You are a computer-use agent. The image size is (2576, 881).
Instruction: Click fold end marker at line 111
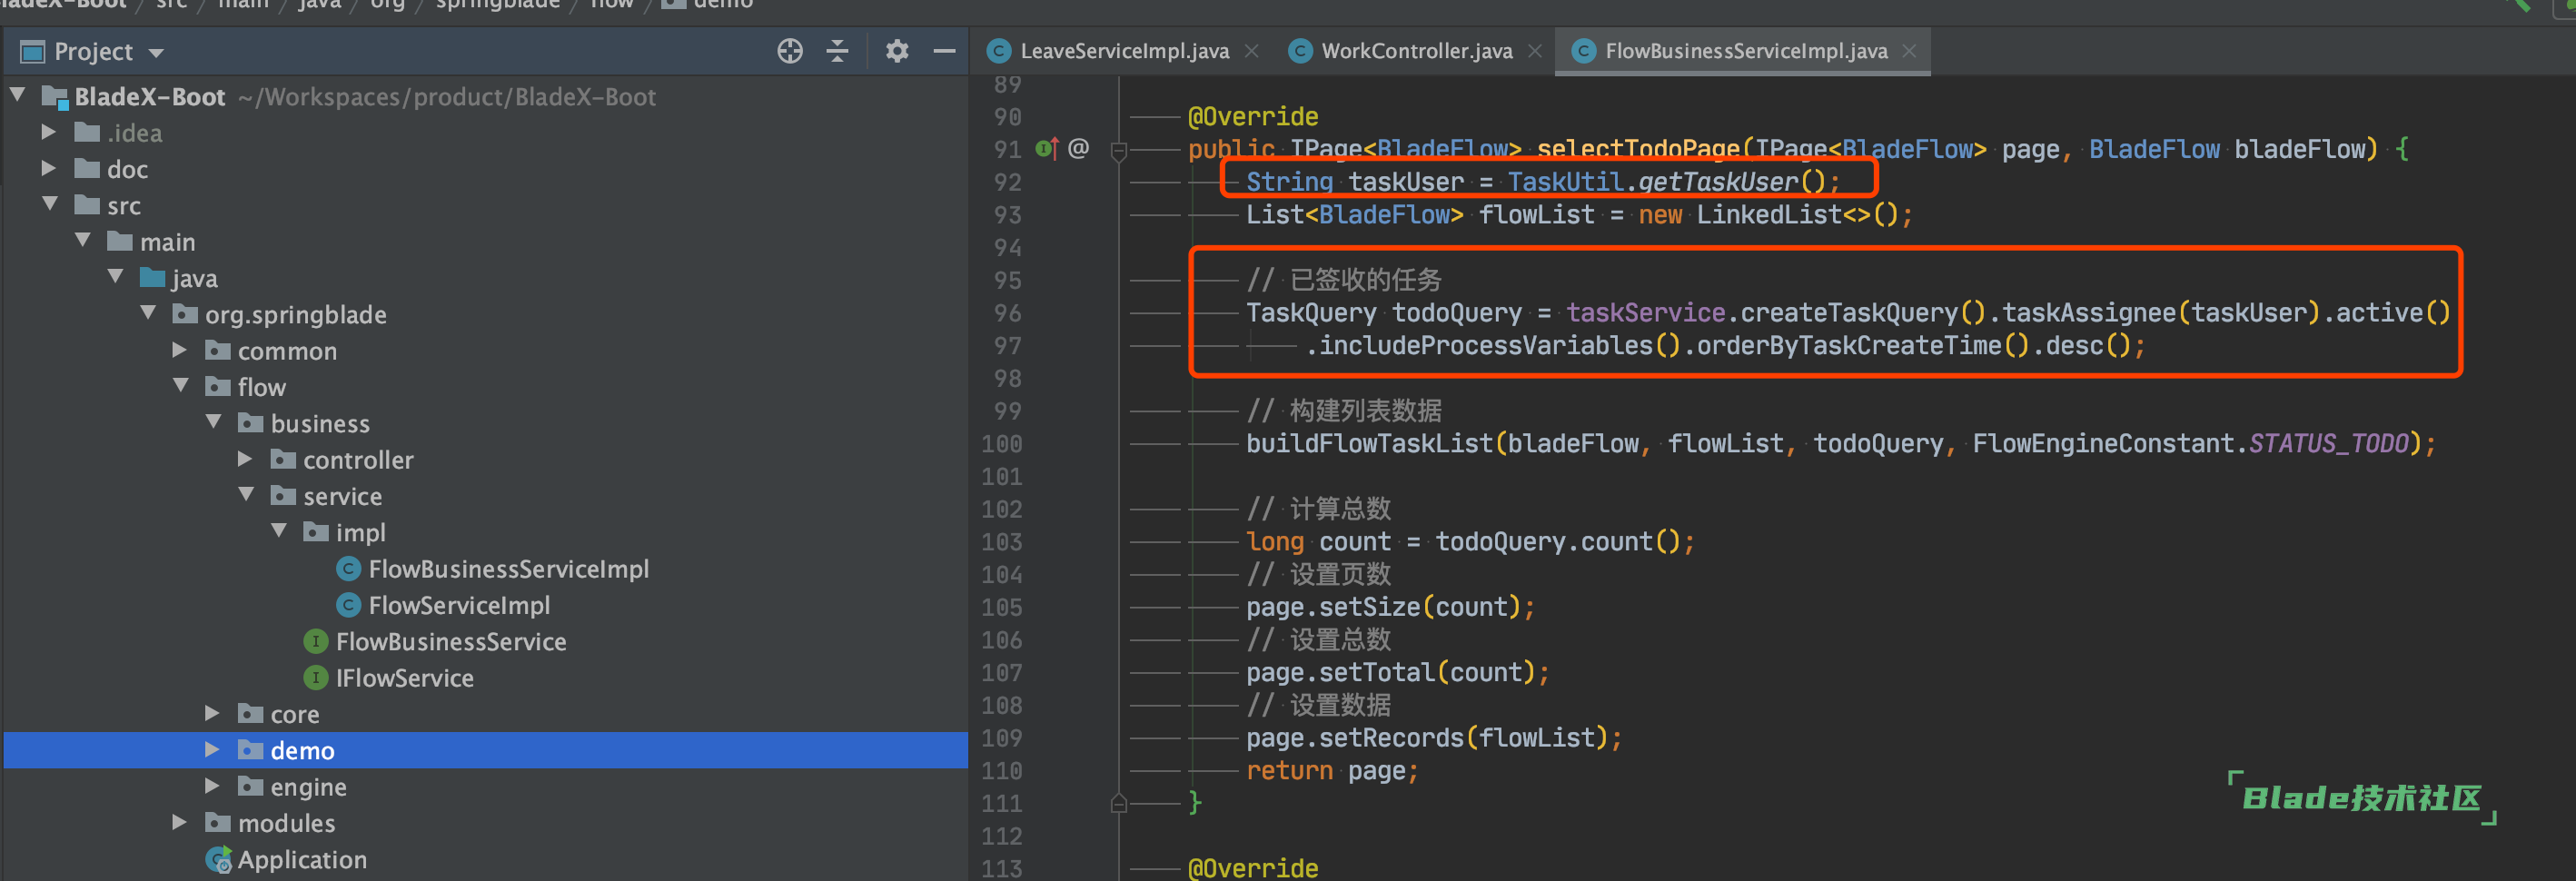point(1119,803)
